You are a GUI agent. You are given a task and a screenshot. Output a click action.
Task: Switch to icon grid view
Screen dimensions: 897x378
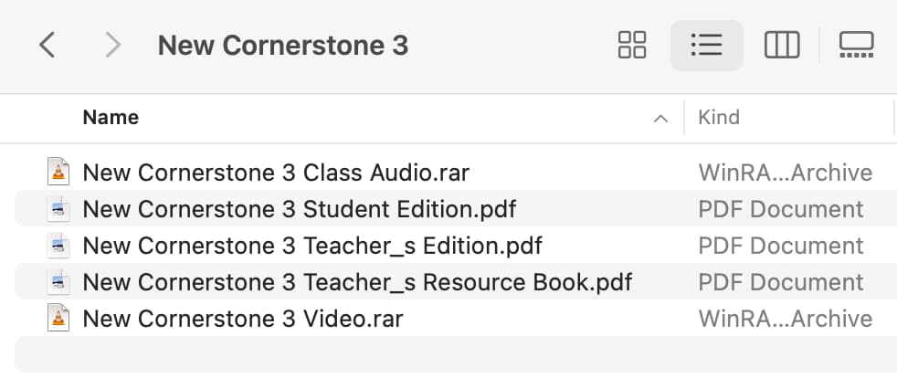pyautogui.click(x=632, y=45)
